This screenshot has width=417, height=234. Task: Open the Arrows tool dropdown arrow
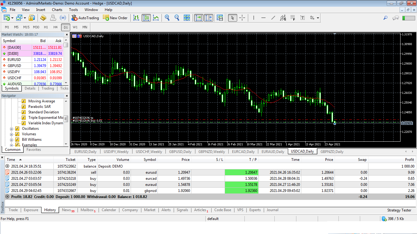point(318,18)
